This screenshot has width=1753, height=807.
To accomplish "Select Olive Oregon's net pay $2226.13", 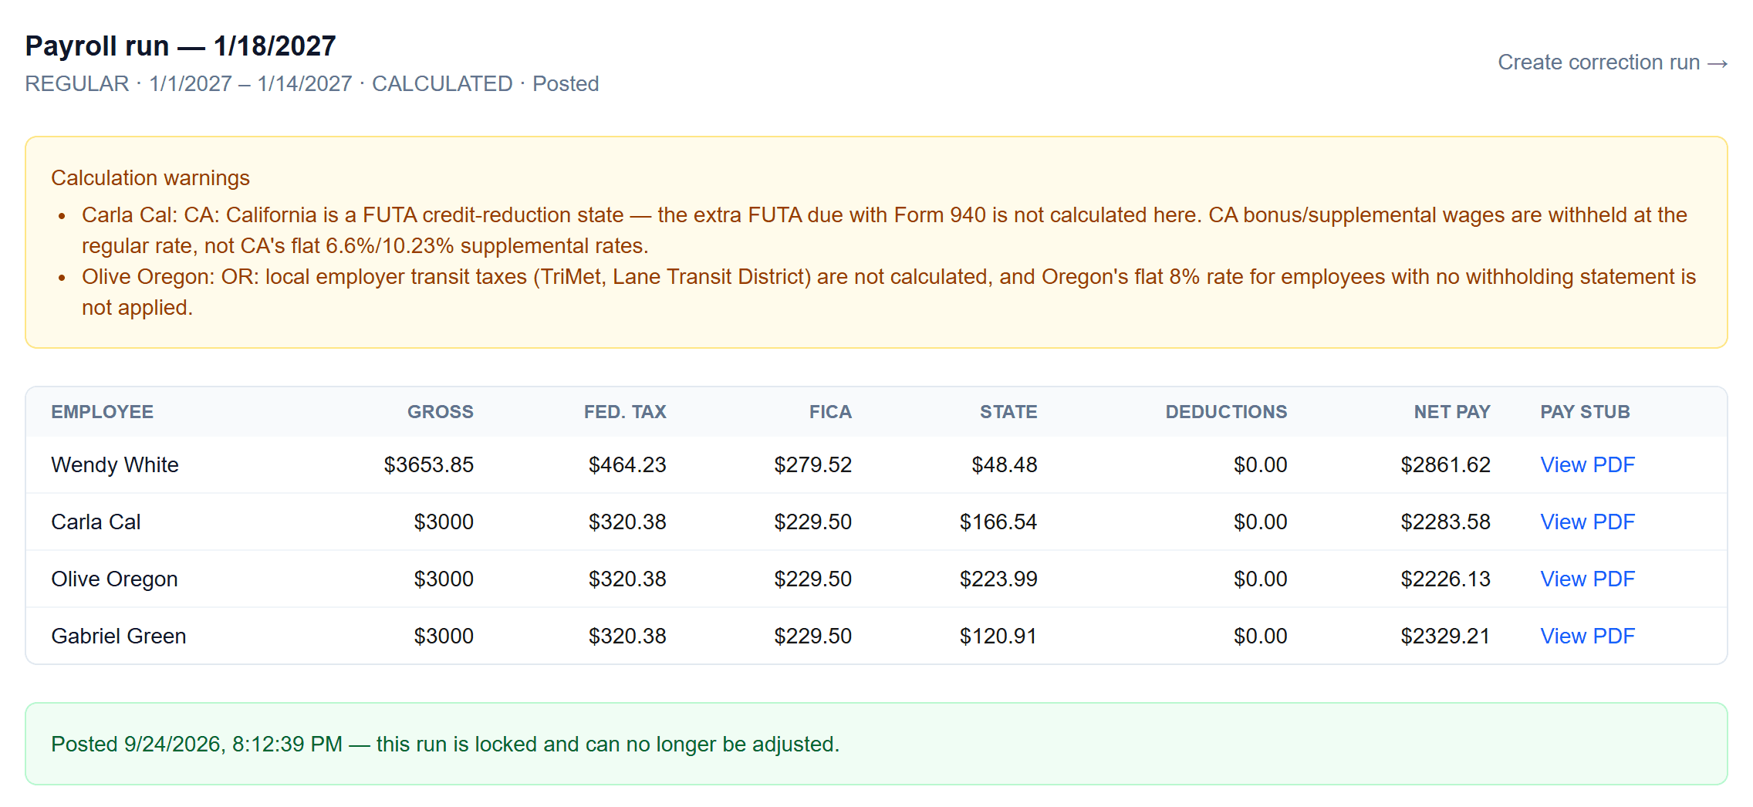I will tap(1445, 579).
